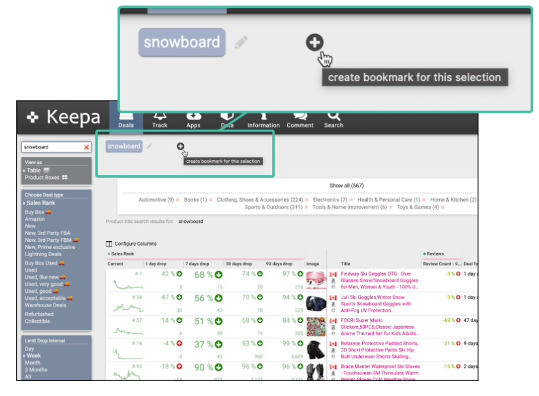This screenshot has height=396, width=539.
Task: Choose Sales Rank deal type
Action: tap(40, 203)
